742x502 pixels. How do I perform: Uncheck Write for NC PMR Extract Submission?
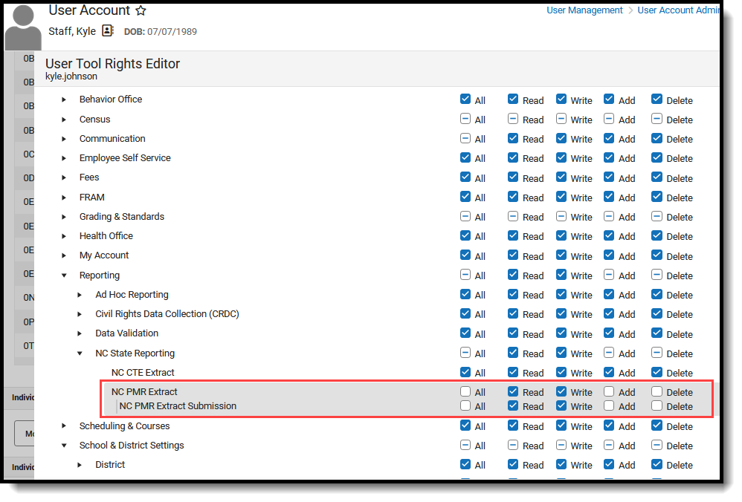(x=561, y=405)
